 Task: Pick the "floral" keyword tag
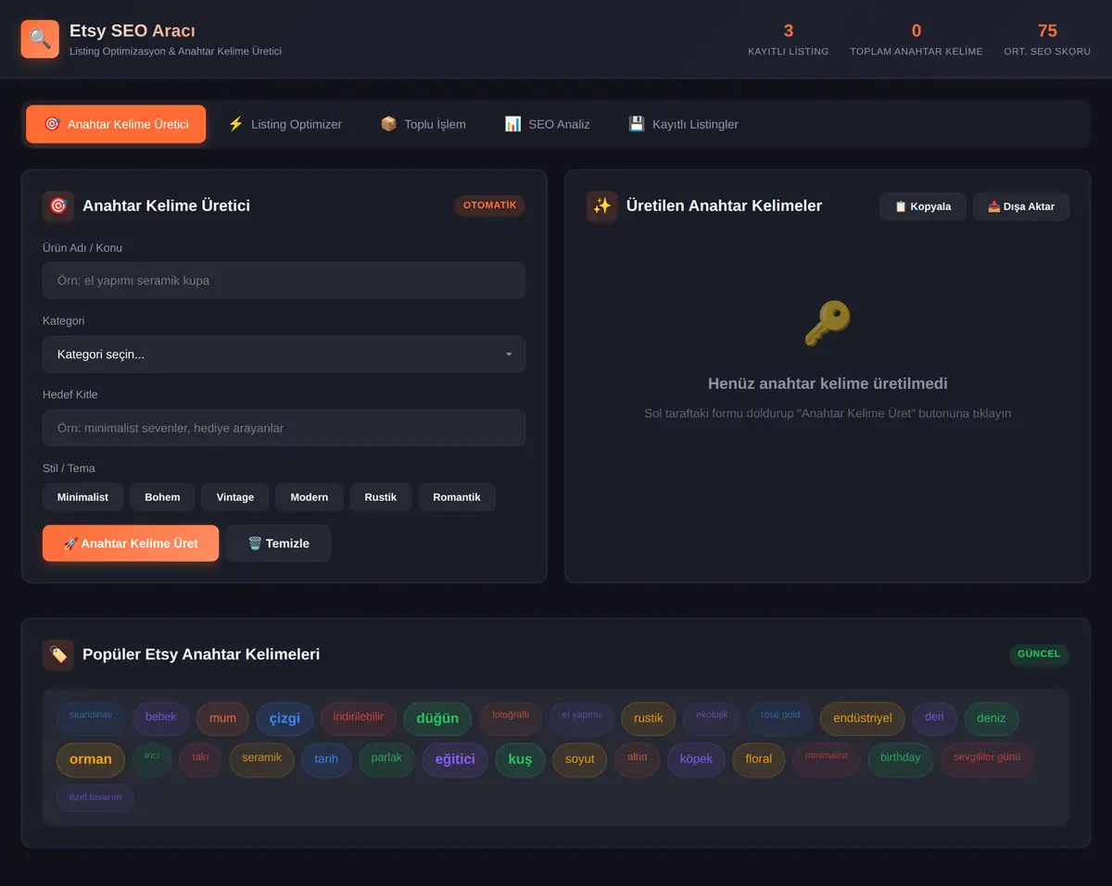(759, 759)
